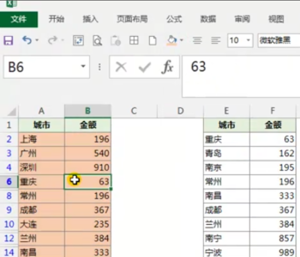Select column E header

tap(227, 111)
